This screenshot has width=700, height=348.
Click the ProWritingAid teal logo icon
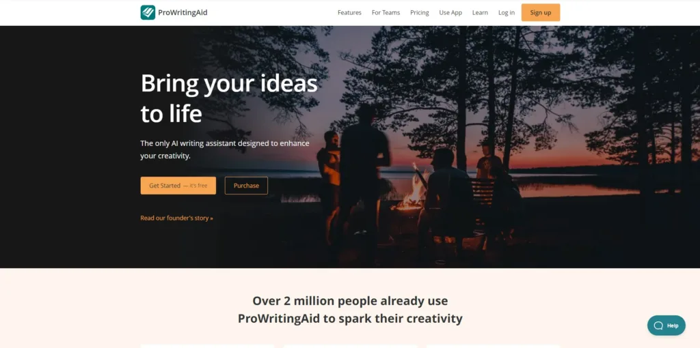tap(148, 12)
